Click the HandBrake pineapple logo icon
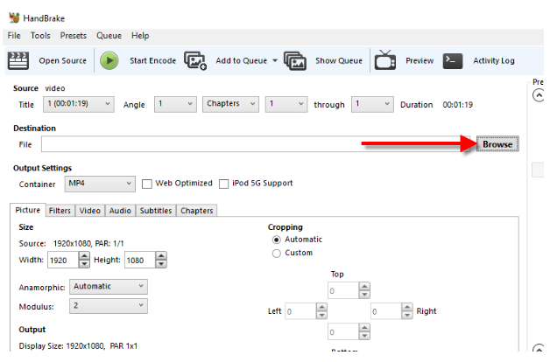This screenshot has width=550, height=362. (x=13, y=17)
